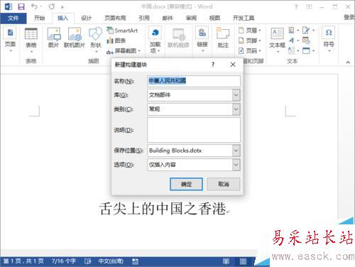Open the Header (页眉) dropdown

point(250,31)
